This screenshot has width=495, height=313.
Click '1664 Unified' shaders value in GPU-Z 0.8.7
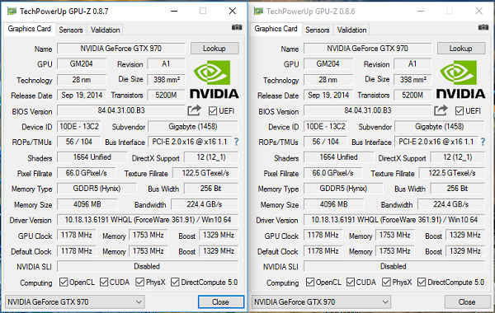92,157
